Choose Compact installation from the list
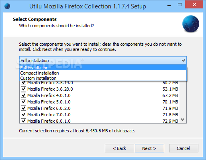This screenshot has height=160, width=206. click(x=103, y=73)
